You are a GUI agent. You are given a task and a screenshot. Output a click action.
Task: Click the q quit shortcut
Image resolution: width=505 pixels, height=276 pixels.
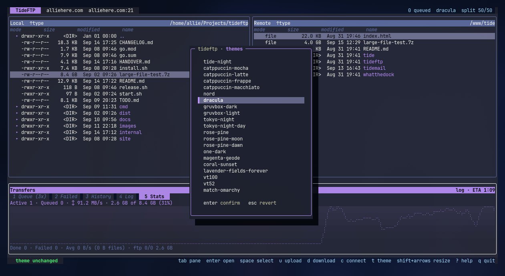click(x=487, y=261)
